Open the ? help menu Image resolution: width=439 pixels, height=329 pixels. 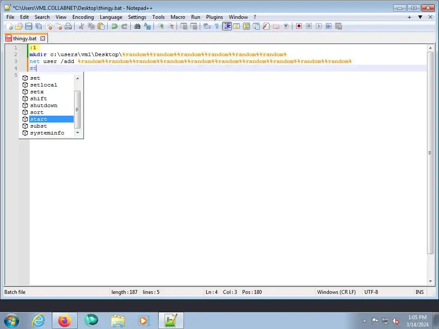pos(255,17)
